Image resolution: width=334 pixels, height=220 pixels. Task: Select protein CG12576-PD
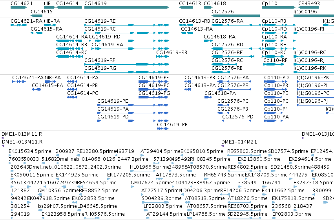tap(238, 117)
